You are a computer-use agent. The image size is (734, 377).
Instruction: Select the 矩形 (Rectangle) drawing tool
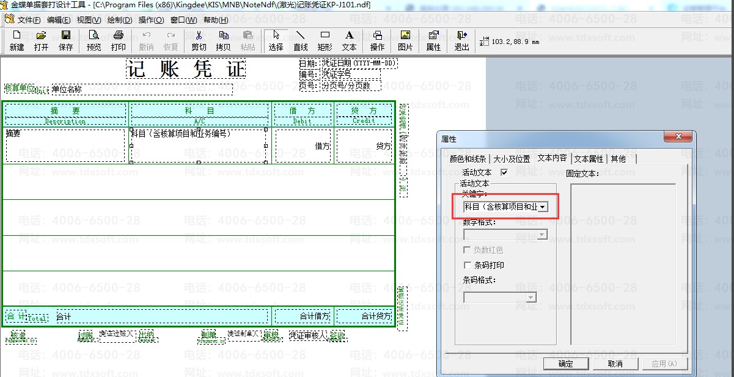(325, 40)
